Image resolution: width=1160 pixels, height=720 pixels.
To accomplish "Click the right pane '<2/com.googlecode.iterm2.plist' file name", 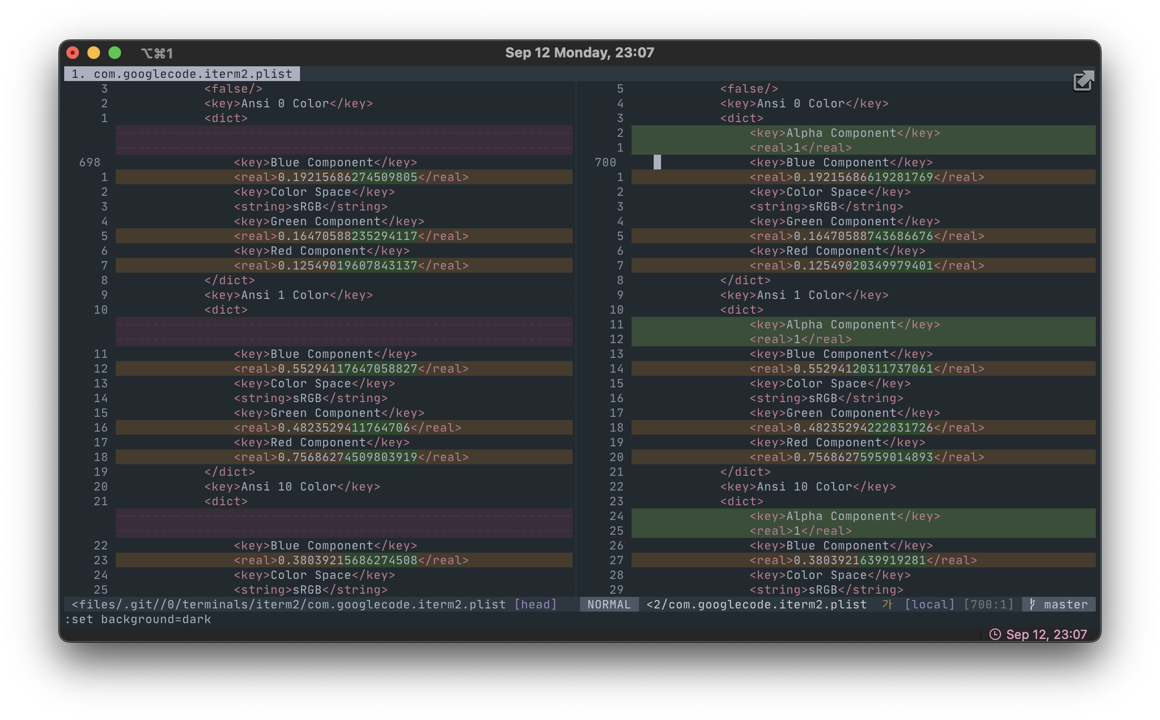I will (756, 604).
